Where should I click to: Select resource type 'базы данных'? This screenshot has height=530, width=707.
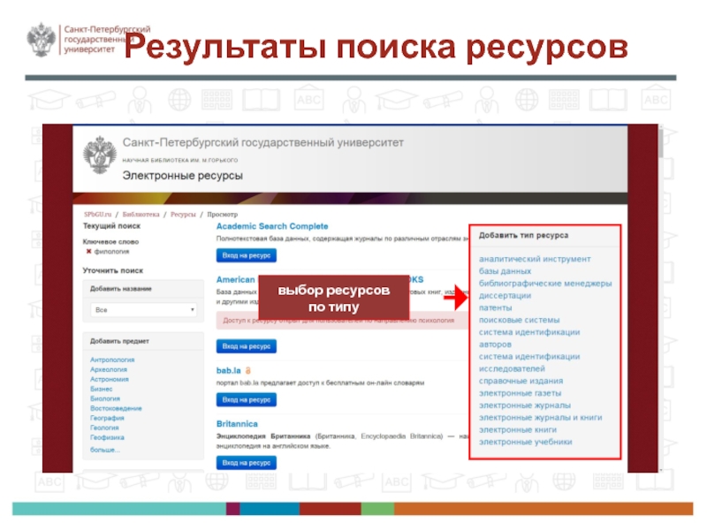point(505,271)
